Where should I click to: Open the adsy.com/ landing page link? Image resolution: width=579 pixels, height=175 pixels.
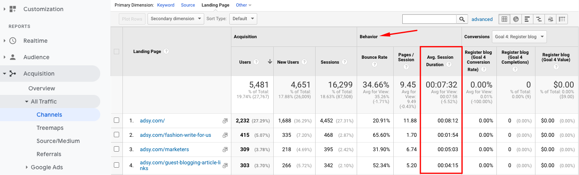[152, 121]
